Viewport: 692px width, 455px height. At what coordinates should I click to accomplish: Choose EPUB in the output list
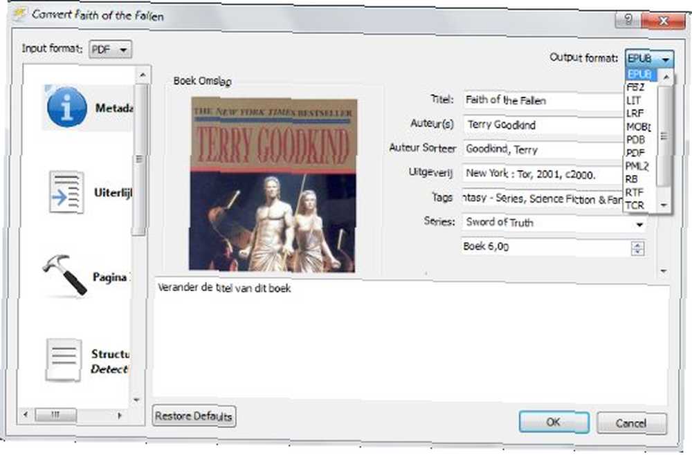tap(641, 74)
